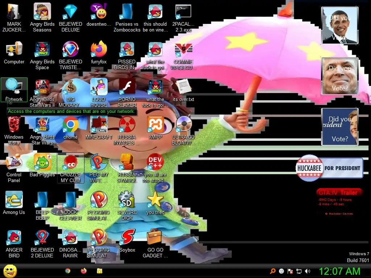The width and height of the screenshot is (371, 278).
Task: Open Firefox from the taskbar
Action: pyautogui.click(x=84, y=271)
